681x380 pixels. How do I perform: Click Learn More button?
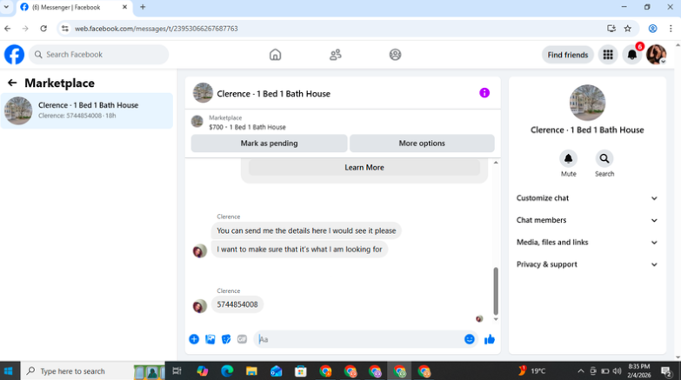[x=364, y=167]
